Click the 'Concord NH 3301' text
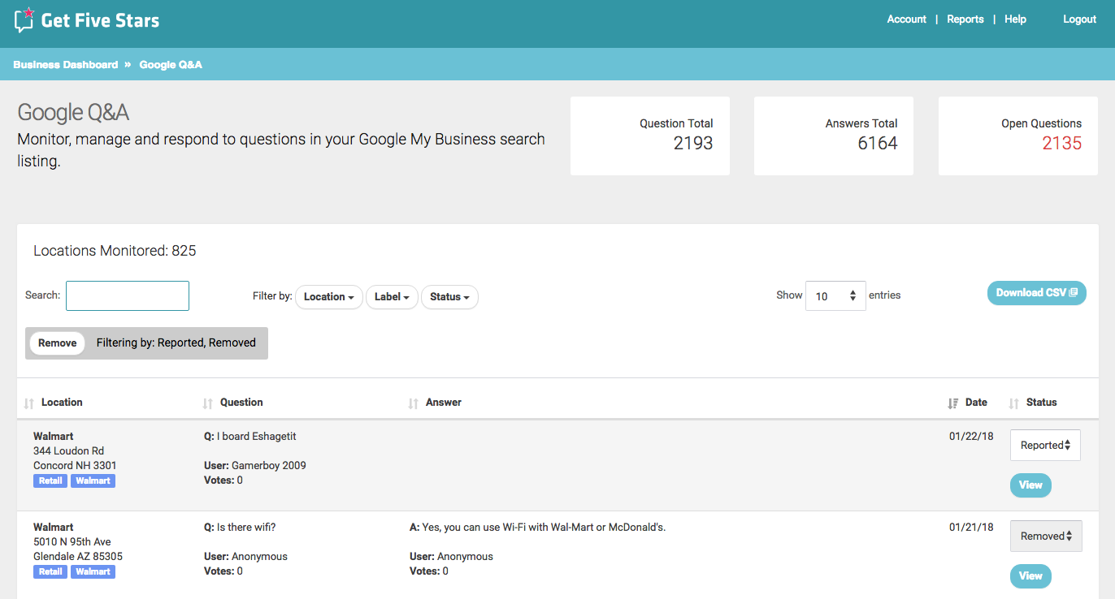Screen dimensions: 1115x599 pos(75,466)
